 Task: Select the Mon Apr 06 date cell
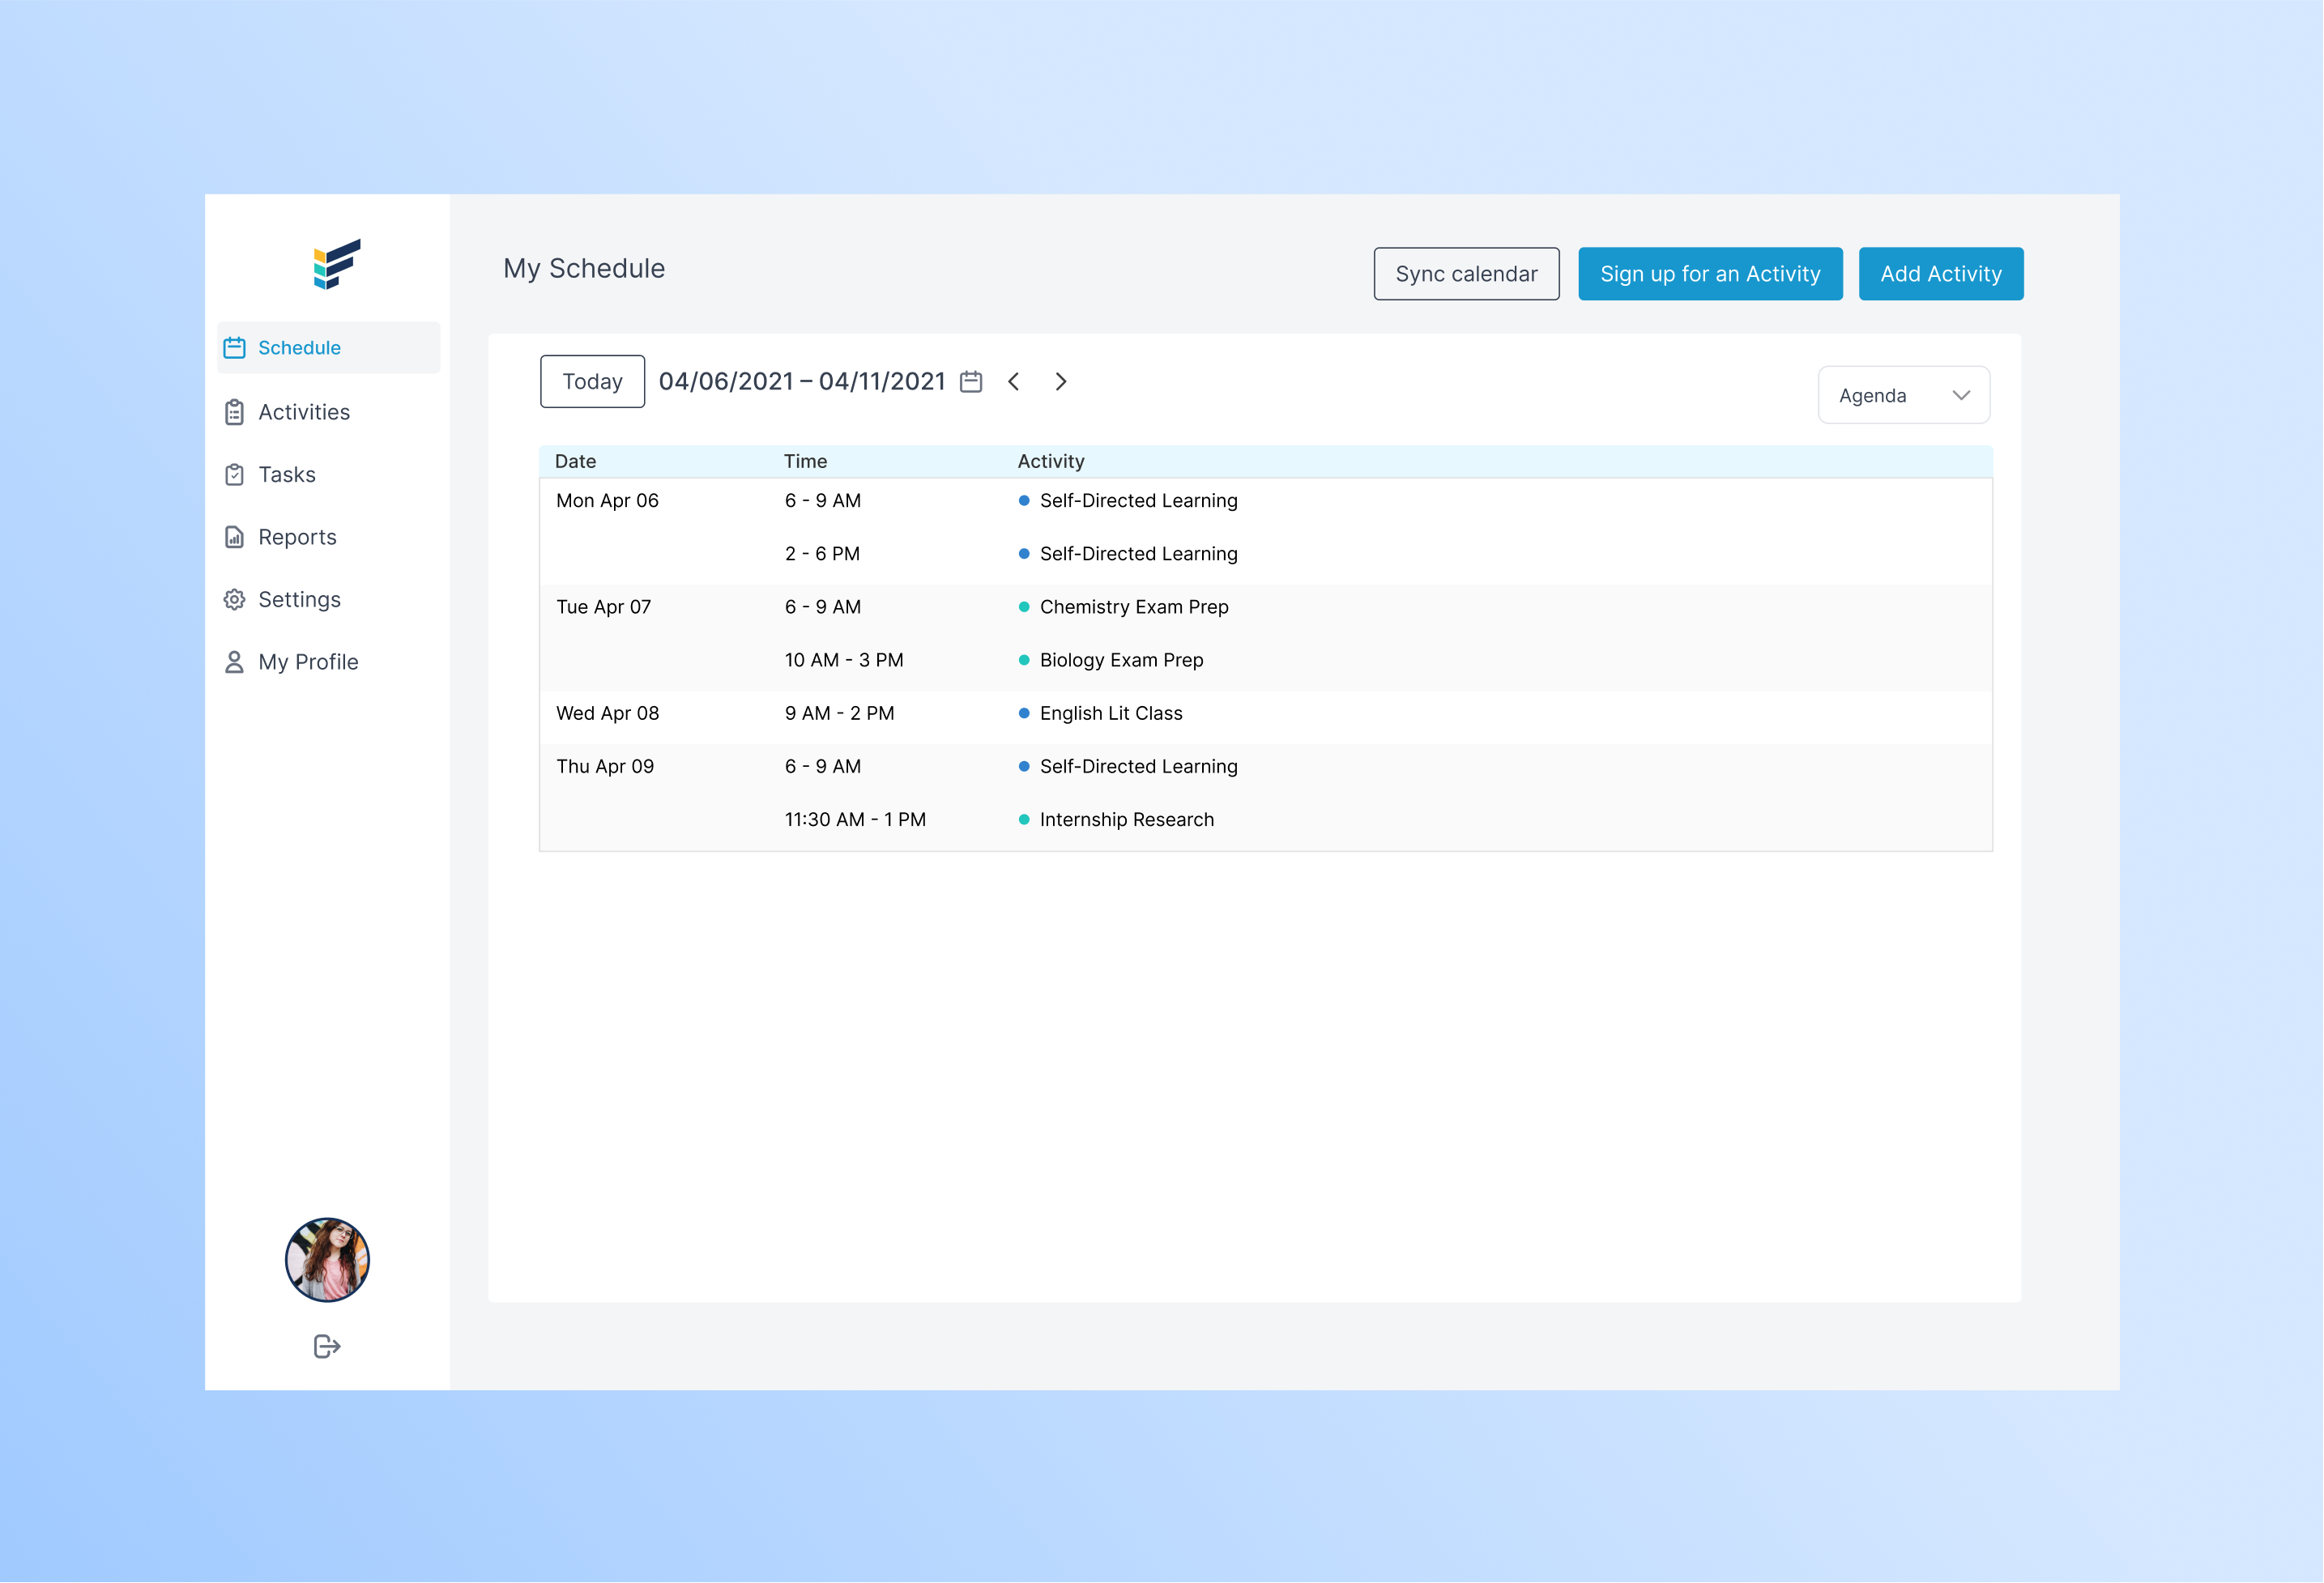click(x=607, y=500)
